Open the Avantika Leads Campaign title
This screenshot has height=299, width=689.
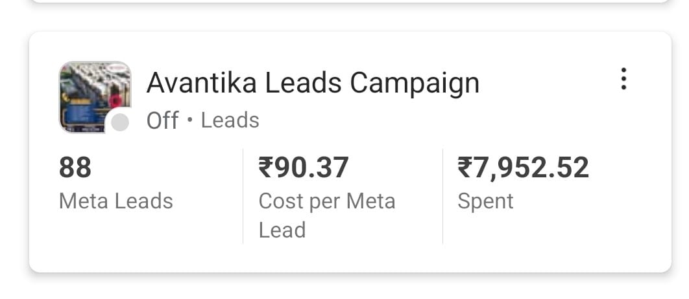313,83
